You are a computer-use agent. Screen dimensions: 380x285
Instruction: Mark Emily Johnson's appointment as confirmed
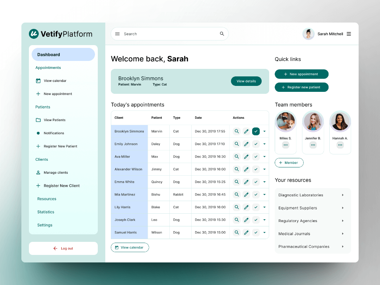tap(256, 144)
